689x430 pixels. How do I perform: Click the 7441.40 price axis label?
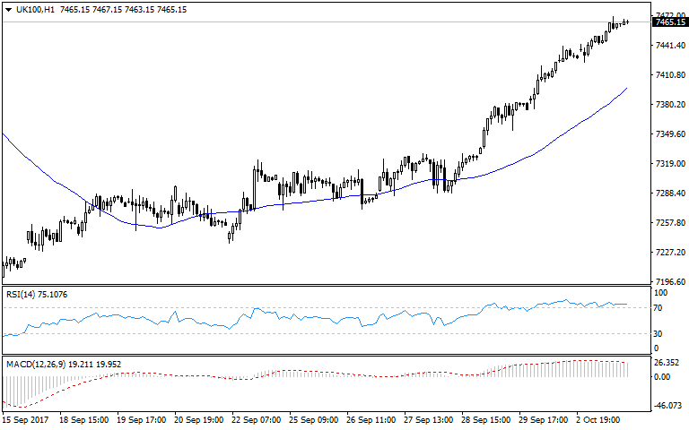pyautogui.click(x=670, y=45)
